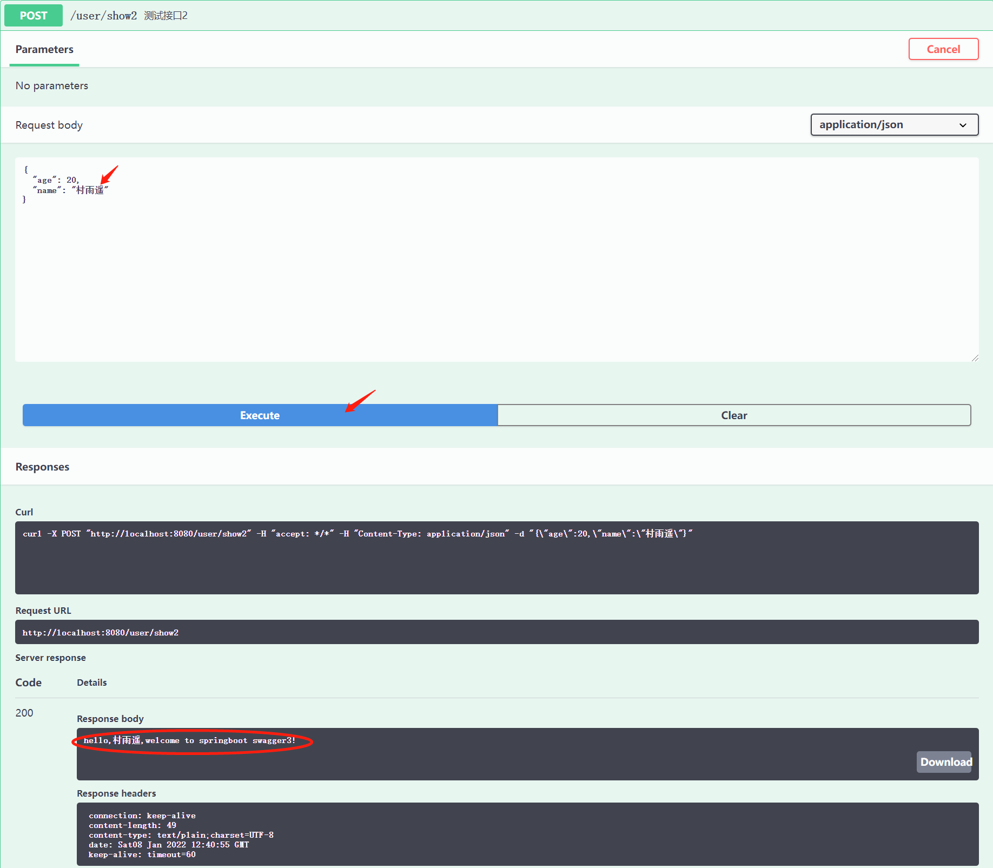Viewport: 993px width, 868px height.
Task: Click the content-type response header line
Action: (181, 835)
